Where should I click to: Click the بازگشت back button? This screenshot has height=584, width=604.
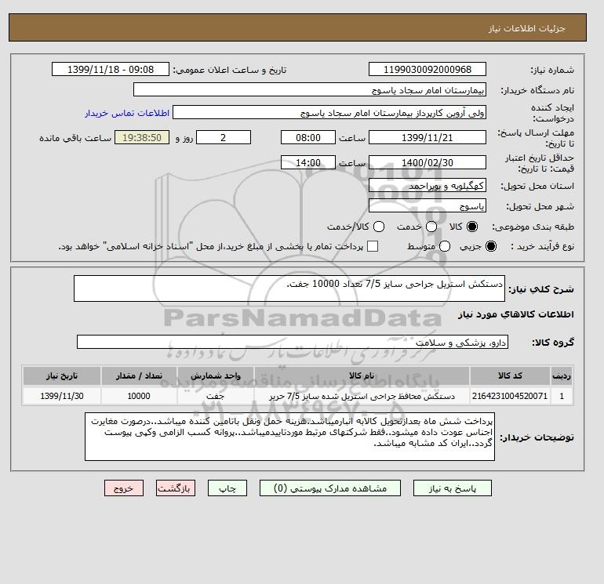[176, 488]
